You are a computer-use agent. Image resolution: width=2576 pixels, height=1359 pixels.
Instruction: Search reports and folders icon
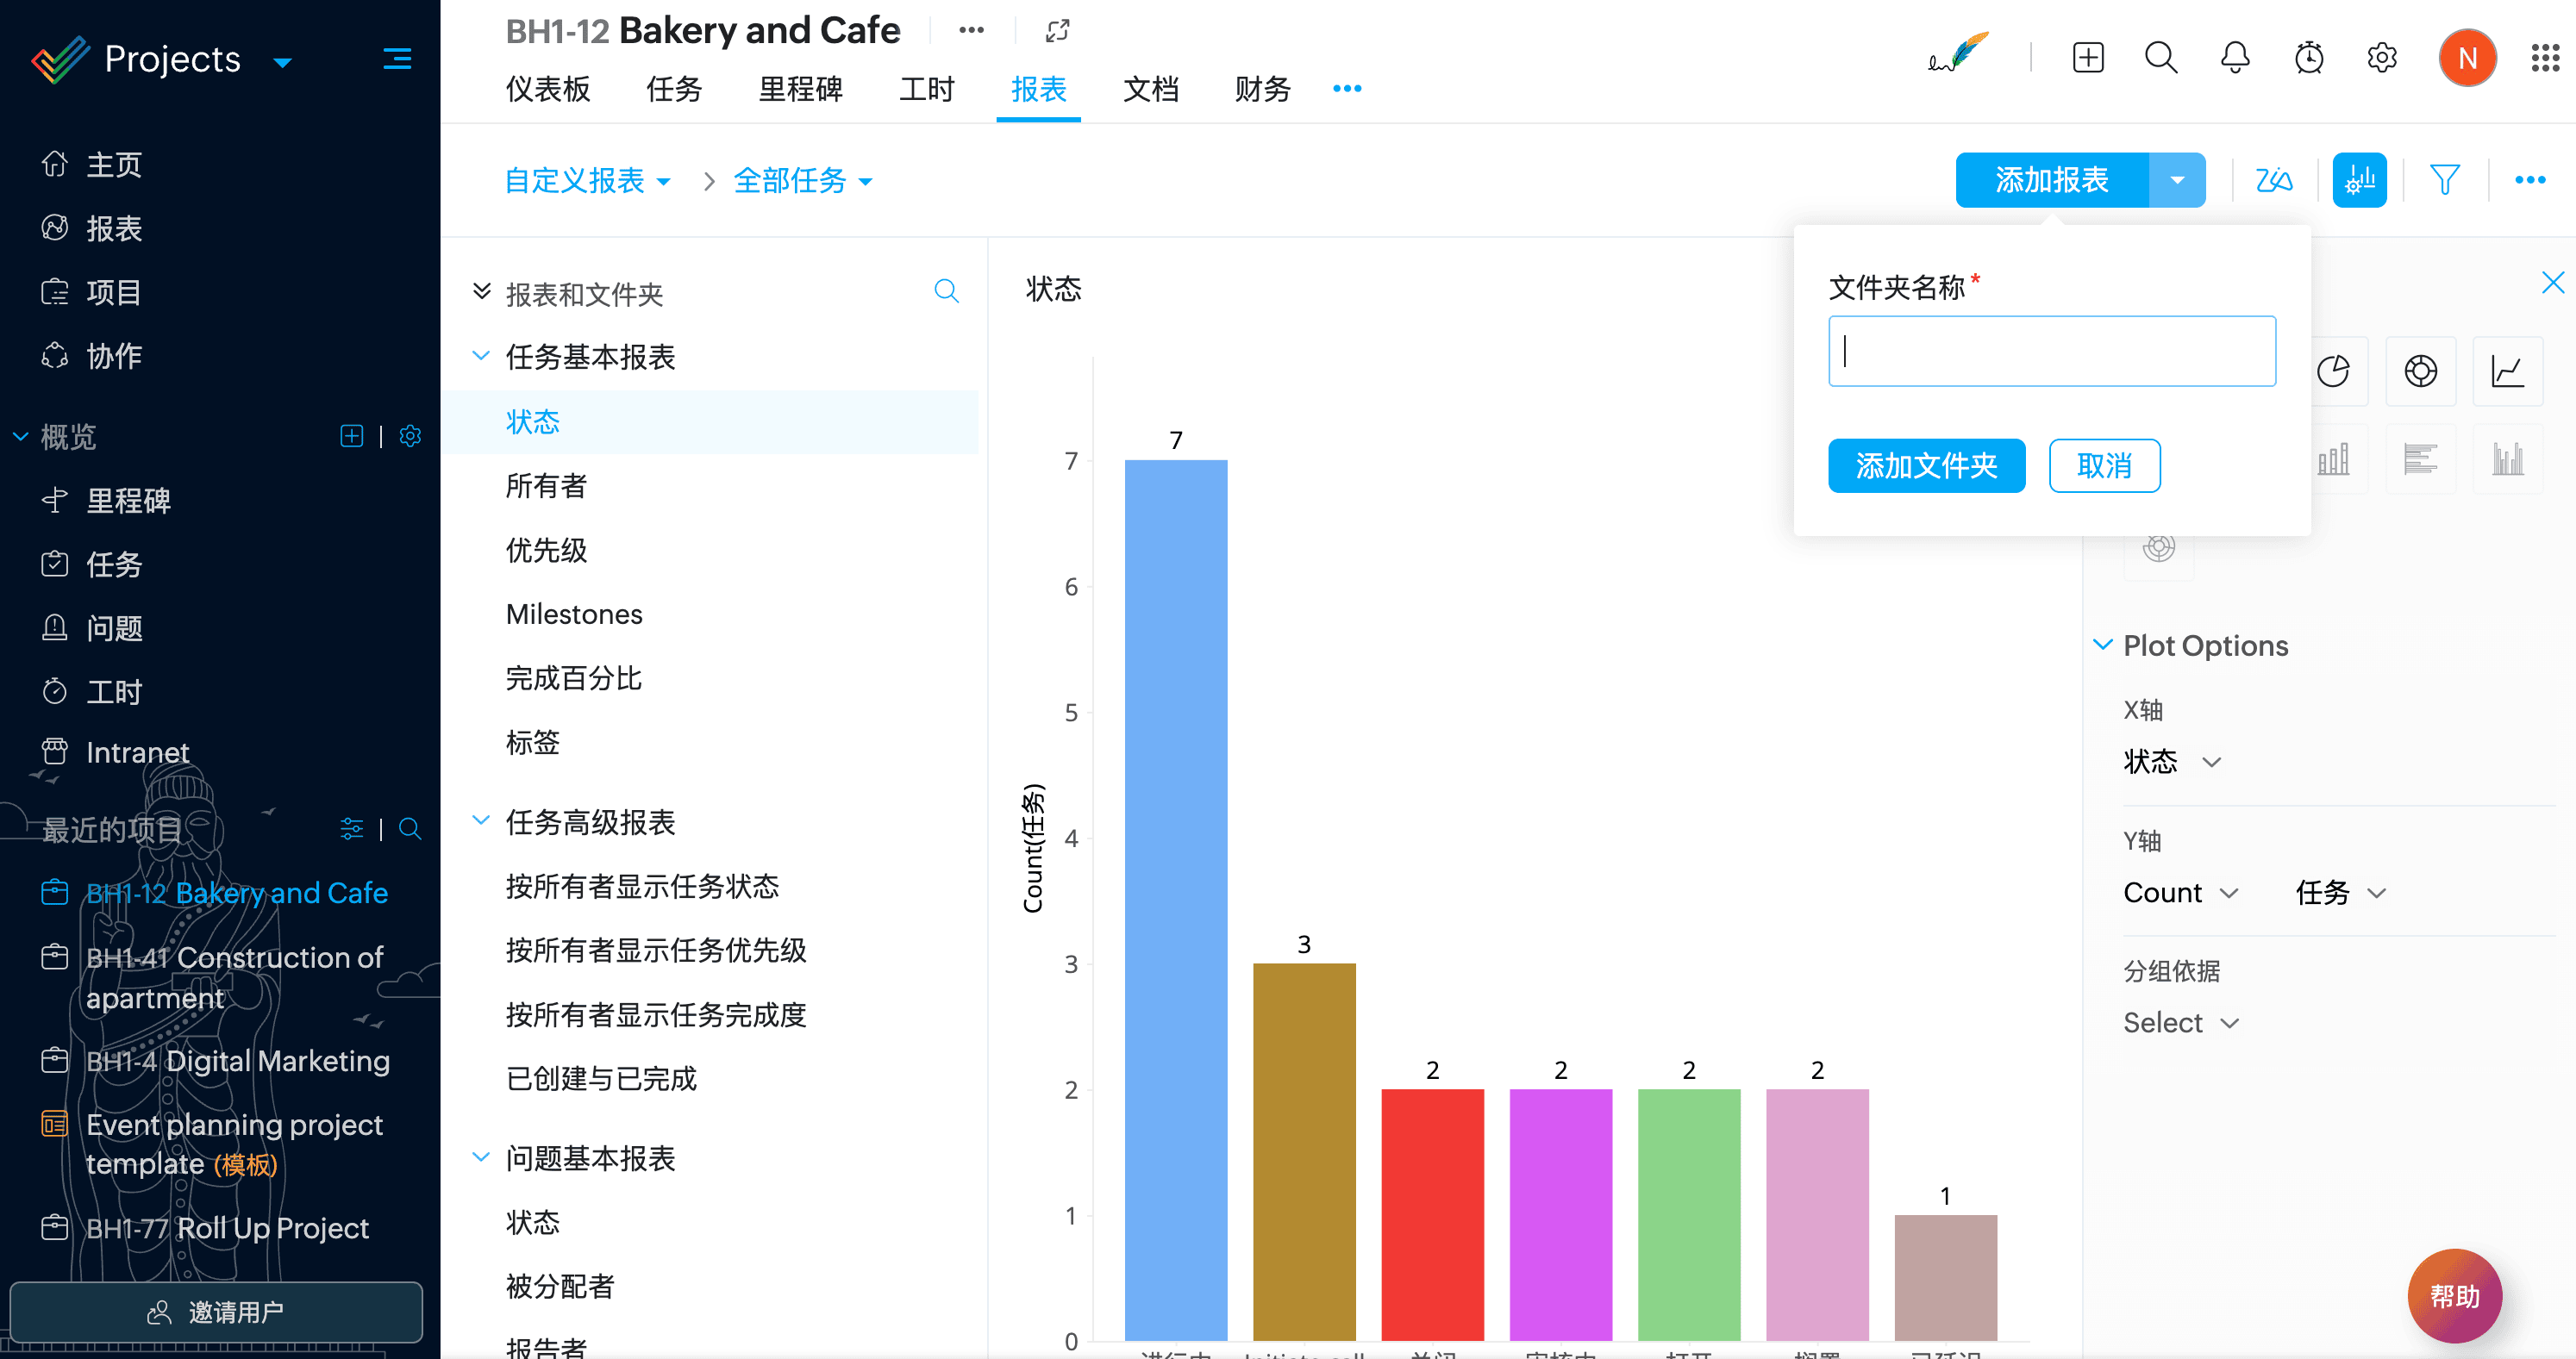coord(946,290)
